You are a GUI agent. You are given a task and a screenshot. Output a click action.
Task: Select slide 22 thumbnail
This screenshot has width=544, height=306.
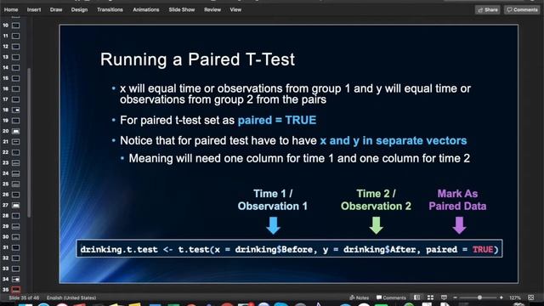(15, 152)
